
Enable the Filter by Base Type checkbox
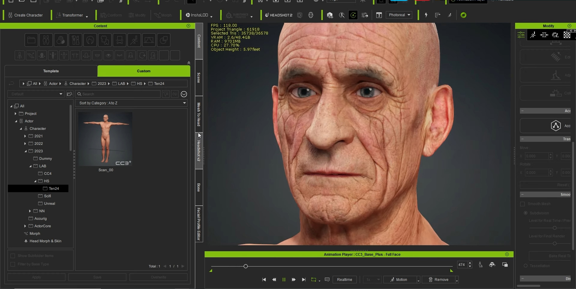[x=13, y=264]
